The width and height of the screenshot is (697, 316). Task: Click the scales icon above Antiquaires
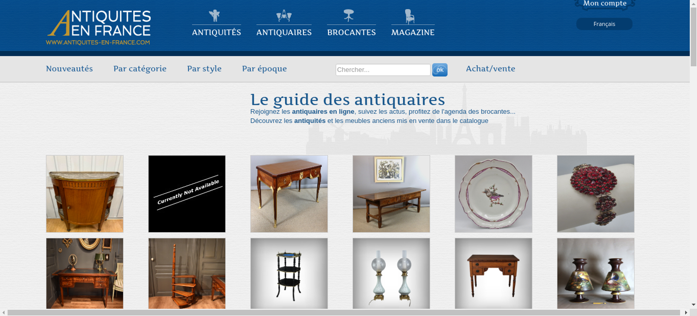click(284, 16)
